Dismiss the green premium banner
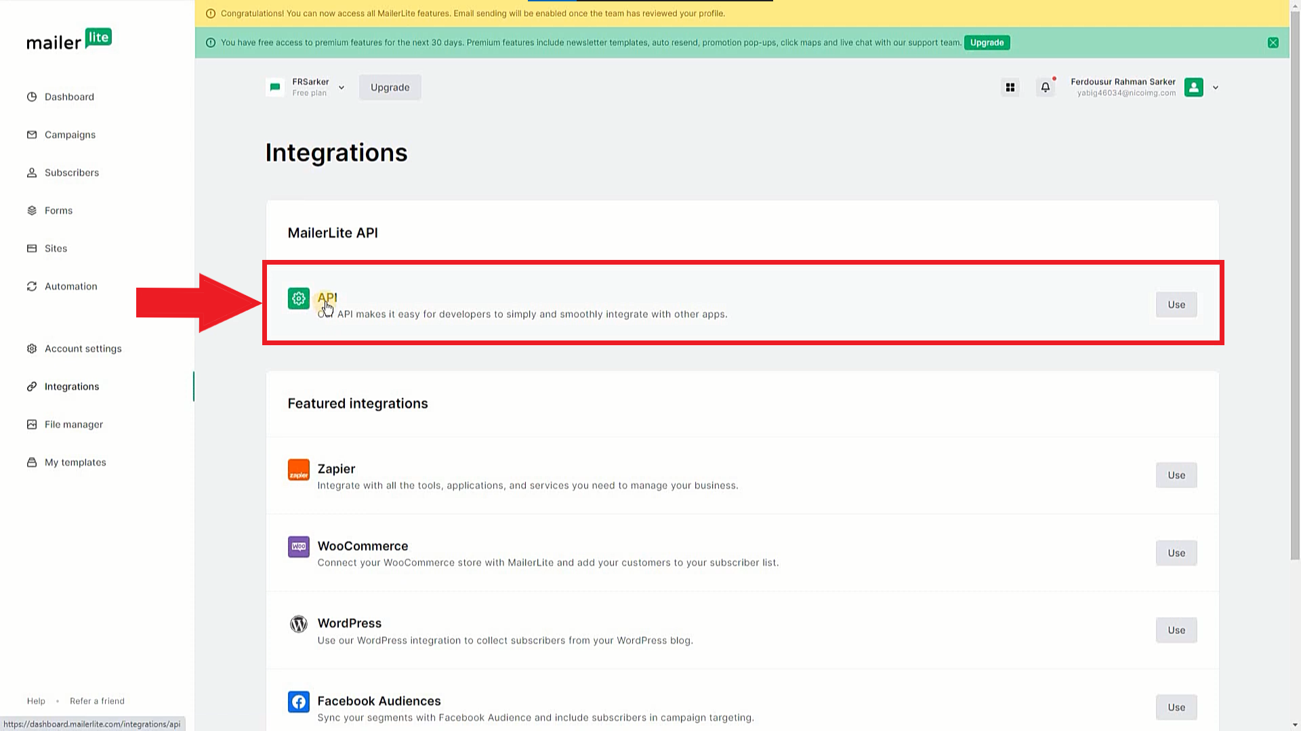Screen dimensions: 1301x731 pyautogui.click(x=1273, y=43)
